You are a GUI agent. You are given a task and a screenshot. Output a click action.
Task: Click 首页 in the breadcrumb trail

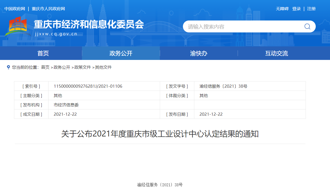point(45,67)
